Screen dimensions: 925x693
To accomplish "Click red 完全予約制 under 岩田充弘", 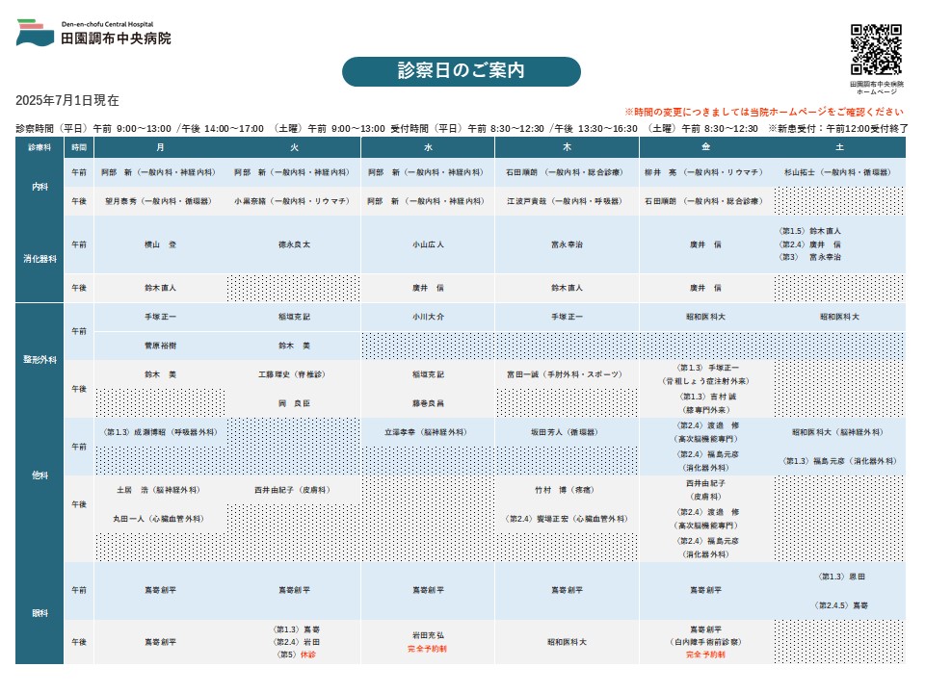I will (427, 649).
